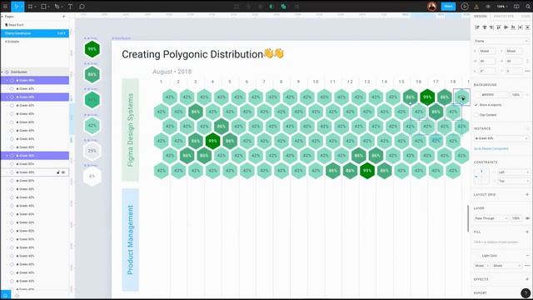Open the Figma main hamburger menu
Screen dimensions: 533x300
(5, 6)
